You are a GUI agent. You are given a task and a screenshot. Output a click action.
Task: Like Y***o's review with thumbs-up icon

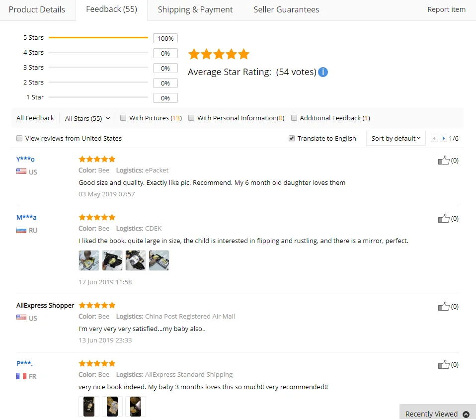[x=444, y=161]
